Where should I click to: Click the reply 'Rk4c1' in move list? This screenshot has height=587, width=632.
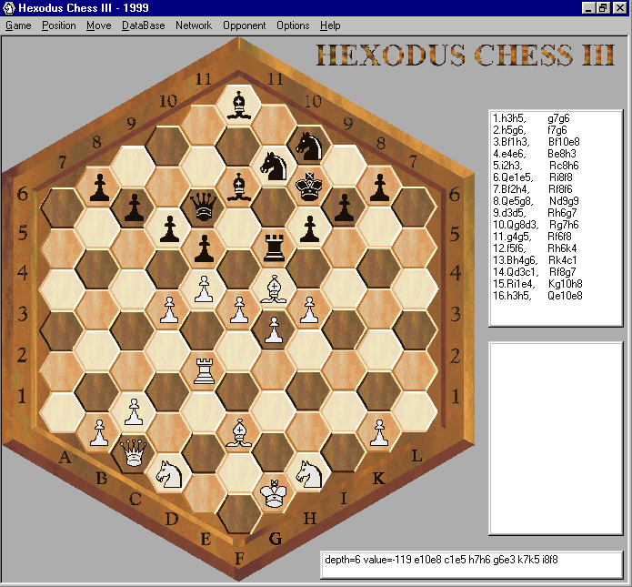[x=562, y=260]
